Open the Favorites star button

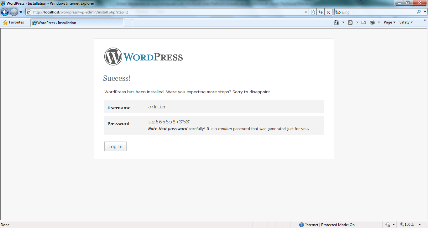pos(13,22)
